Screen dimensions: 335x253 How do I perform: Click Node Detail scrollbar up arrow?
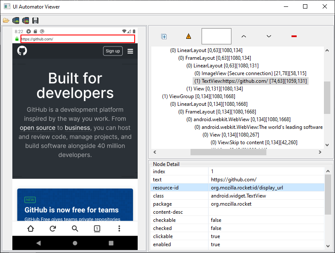(328, 171)
